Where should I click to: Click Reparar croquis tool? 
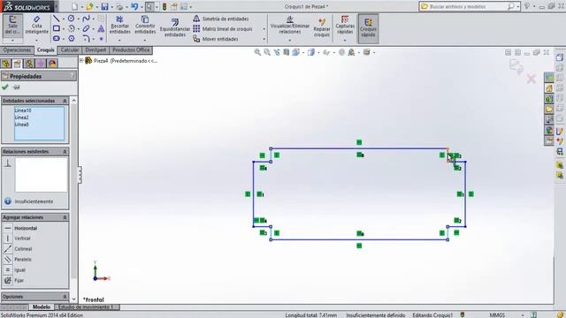point(322,27)
